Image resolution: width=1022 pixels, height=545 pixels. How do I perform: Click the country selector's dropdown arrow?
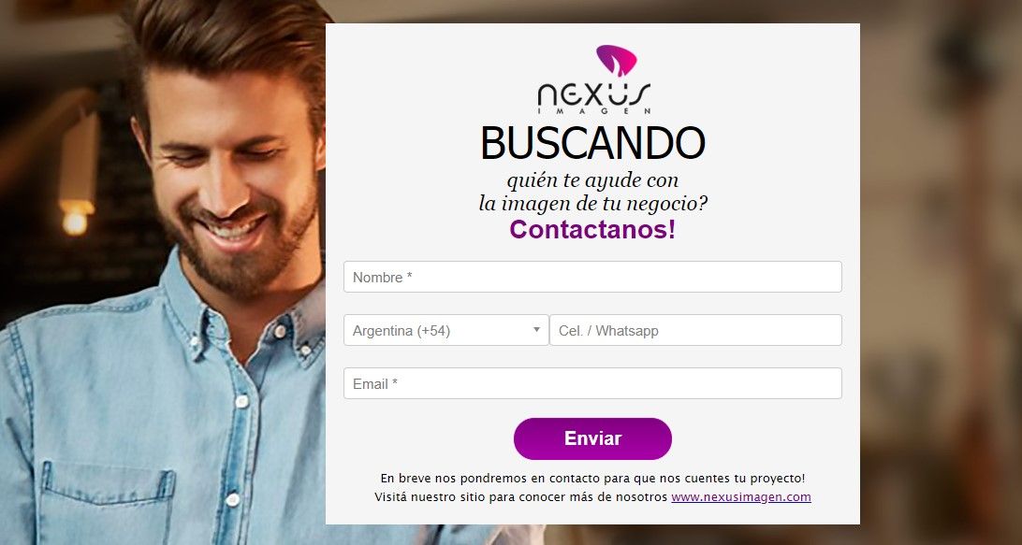click(x=536, y=330)
